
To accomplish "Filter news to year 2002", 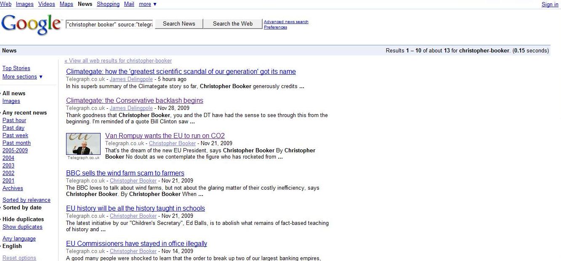I will pos(8,173).
